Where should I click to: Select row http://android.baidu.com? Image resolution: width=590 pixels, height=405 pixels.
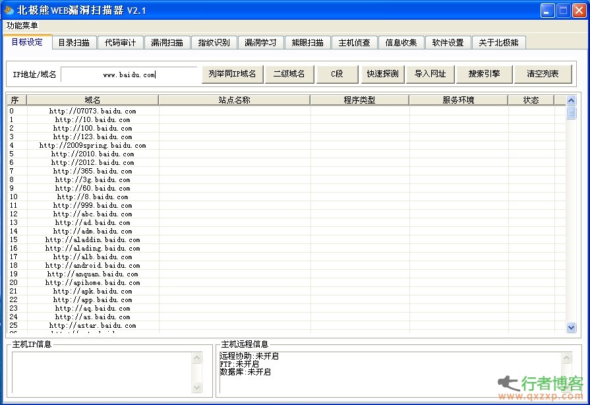tap(286, 265)
